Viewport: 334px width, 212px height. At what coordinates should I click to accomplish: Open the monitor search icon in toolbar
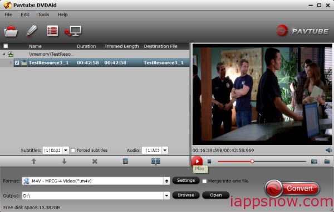coord(73,31)
